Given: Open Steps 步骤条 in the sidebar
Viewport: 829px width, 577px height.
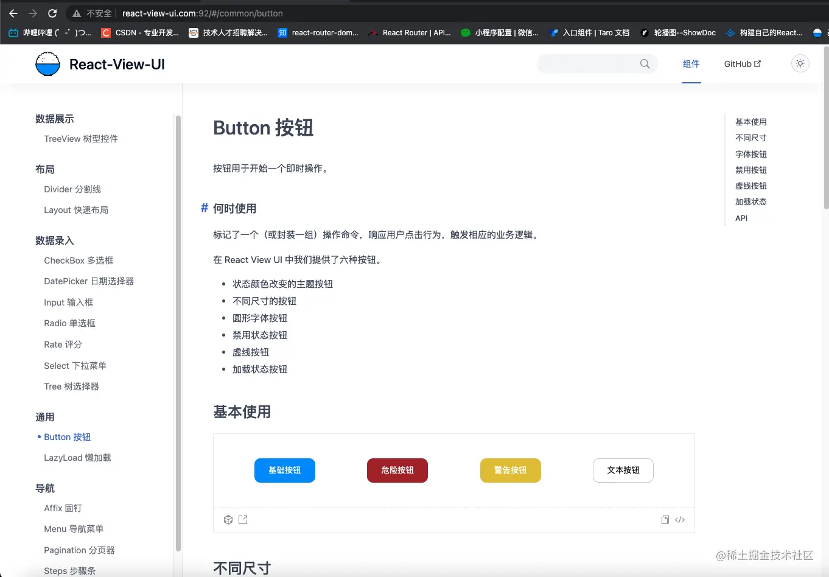Looking at the screenshot, I should pos(70,571).
